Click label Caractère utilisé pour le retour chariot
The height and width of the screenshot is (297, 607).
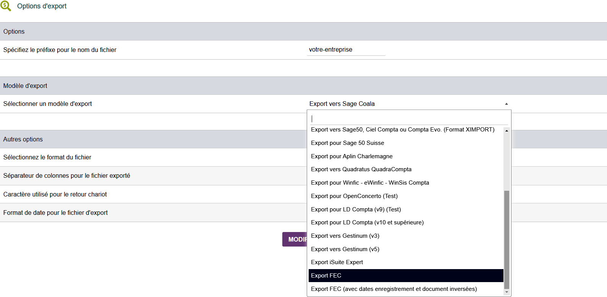point(55,195)
